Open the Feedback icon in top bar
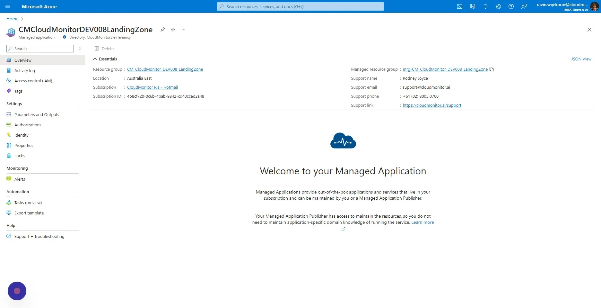Screen dimensions: 601x308 coord(524,6)
